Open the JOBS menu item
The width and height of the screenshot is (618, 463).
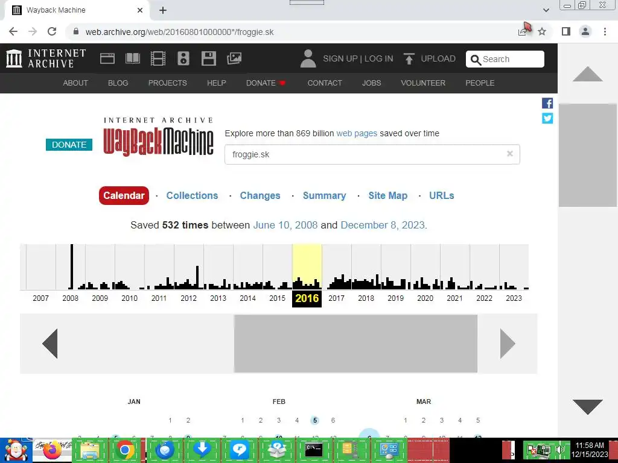click(x=372, y=83)
